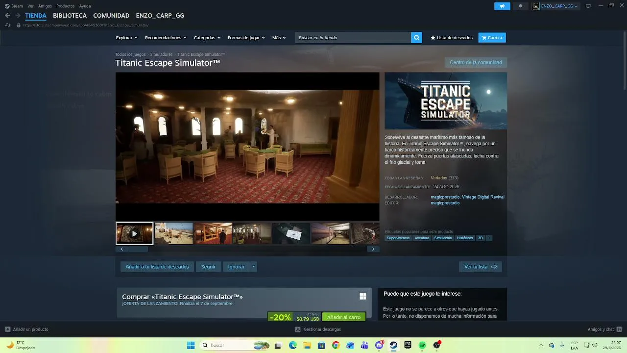Open the ENZO_CARP_GG profile tab
This screenshot has width=627, height=353.
tap(160, 16)
